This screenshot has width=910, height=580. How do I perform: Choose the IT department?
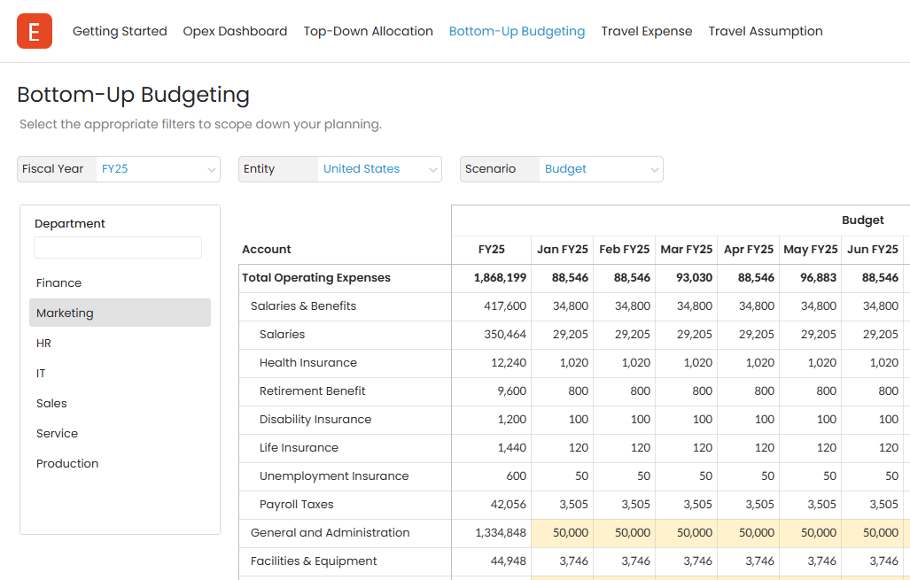(x=41, y=374)
